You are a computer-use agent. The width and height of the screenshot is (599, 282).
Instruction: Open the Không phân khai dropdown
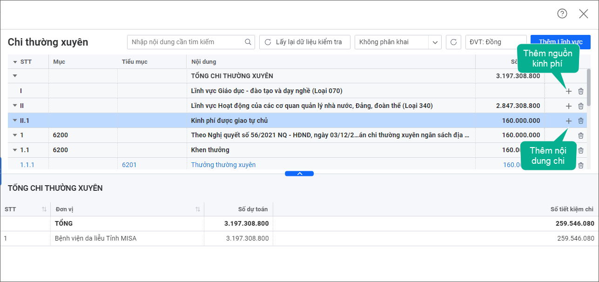pyautogui.click(x=435, y=42)
